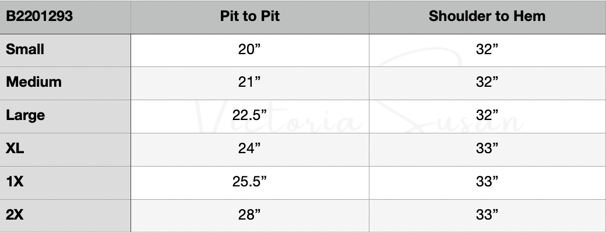The height and width of the screenshot is (233, 606).
Task: Click the B2201293 header cell
Action: 39,16
